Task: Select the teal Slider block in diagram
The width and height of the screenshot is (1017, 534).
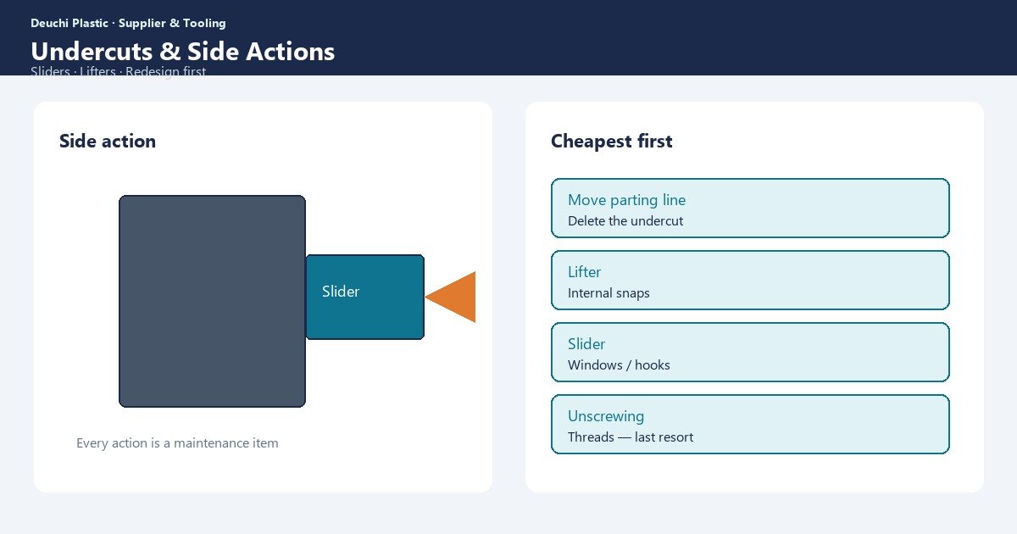Action: pyautogui.click(x=364, y=297)
